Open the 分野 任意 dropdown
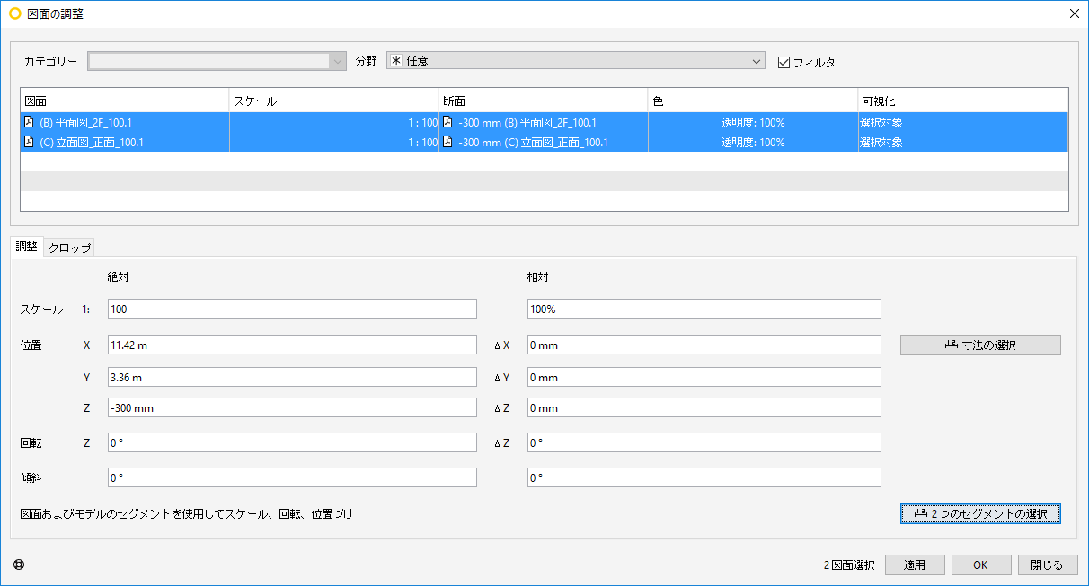The height and width of the screenshot is (586, 1089). click(575, 61)
